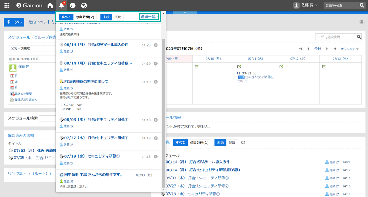Dismiss the セキュリティ研修振… 14:19 notification
The image size is (368, 197).
[x=156, y=64]
